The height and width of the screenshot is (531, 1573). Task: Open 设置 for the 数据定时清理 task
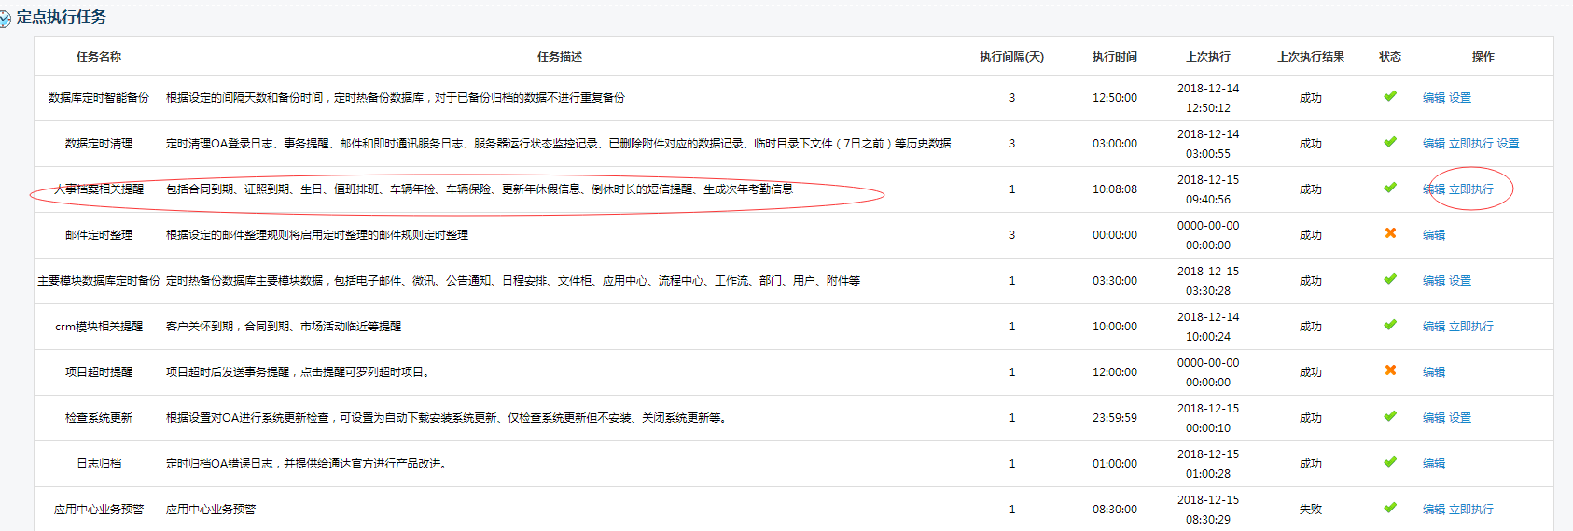(1508, 144)
